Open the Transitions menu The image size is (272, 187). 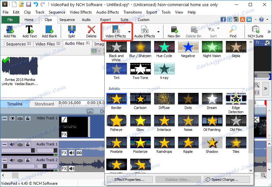132,12
